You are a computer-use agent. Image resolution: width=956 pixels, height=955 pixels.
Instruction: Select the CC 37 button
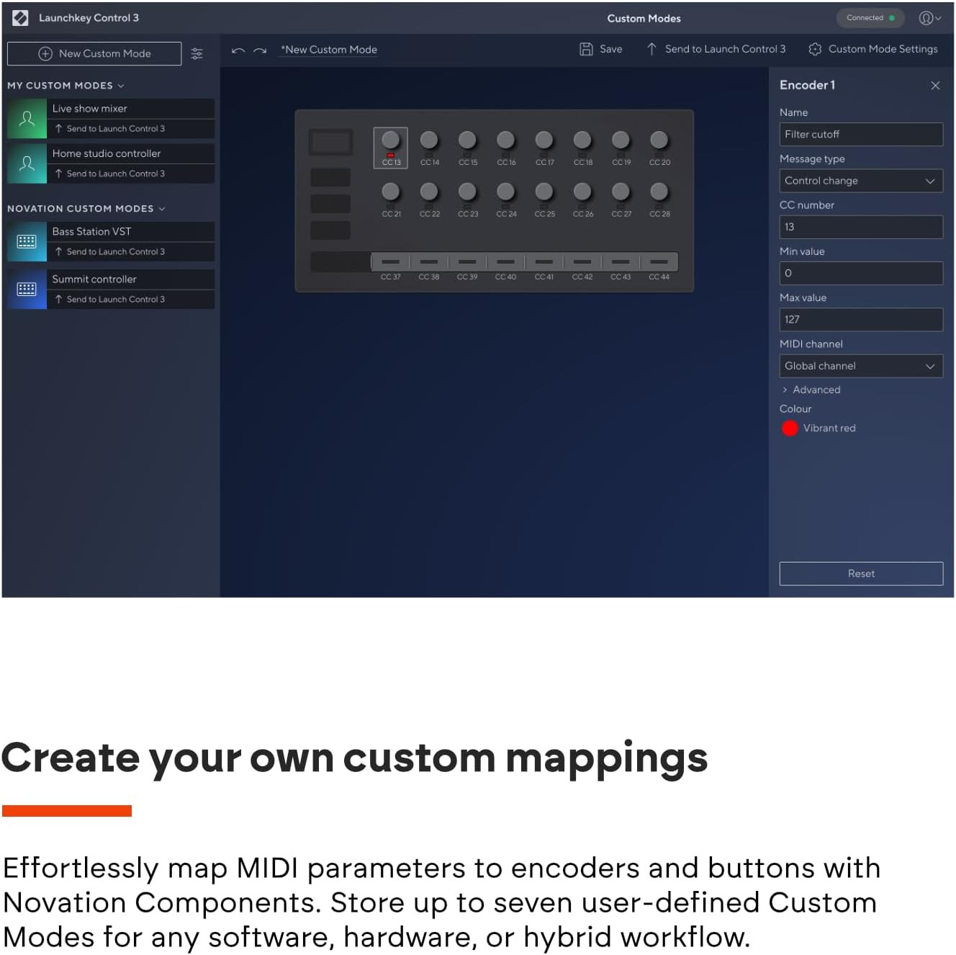[x=390, y=262]
